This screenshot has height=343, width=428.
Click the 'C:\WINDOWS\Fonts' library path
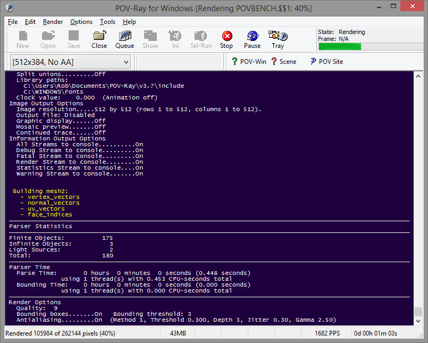[x=53, y=92]
